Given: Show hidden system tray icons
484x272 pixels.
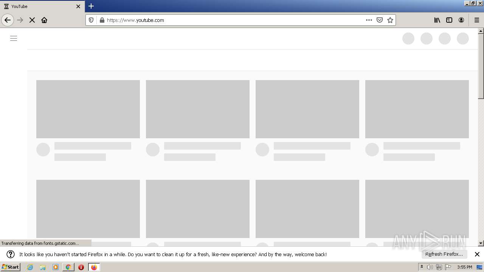Looking at the screenshot, I should point(422,267).
